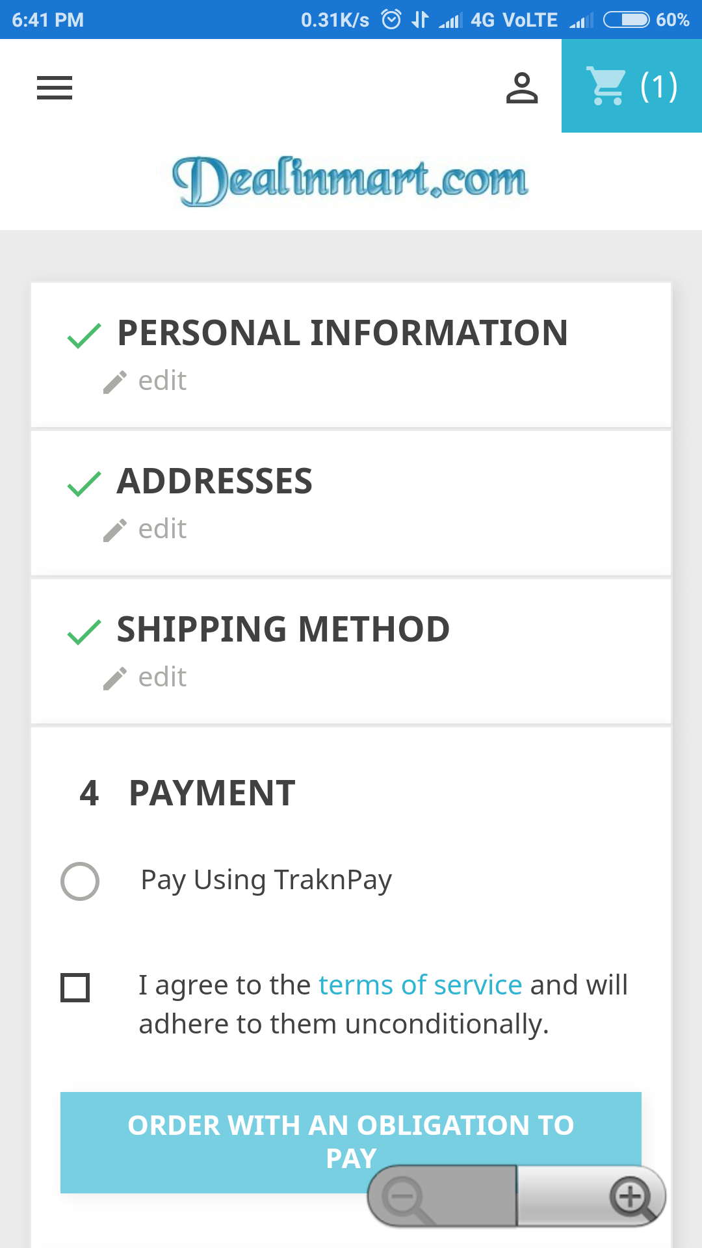Click the pencil icon under Addresses

tap(115, 530)
